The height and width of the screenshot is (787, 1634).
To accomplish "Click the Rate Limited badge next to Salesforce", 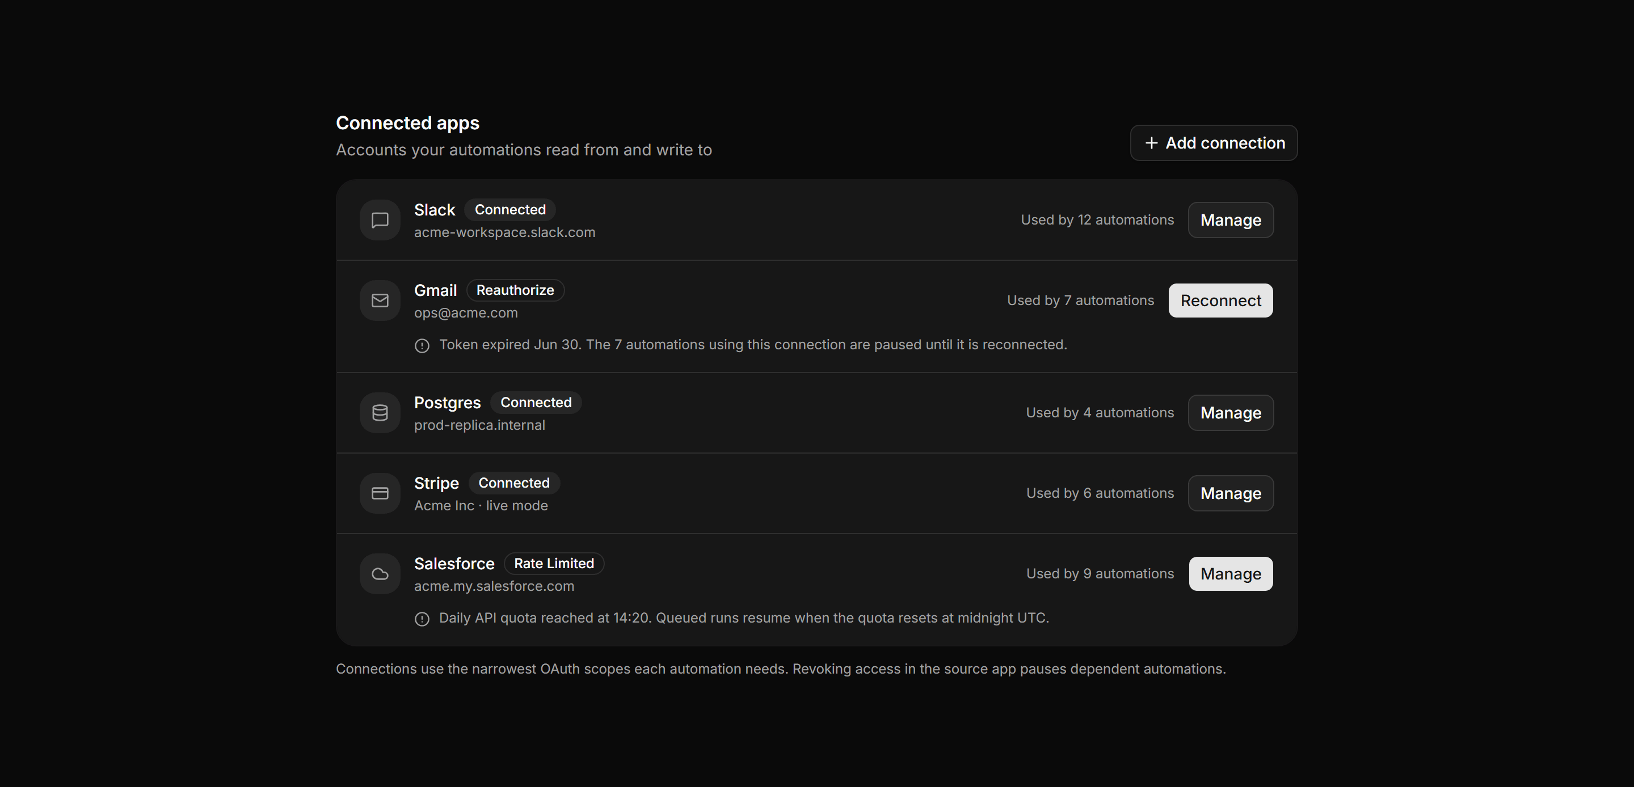I will coord(554,563).
